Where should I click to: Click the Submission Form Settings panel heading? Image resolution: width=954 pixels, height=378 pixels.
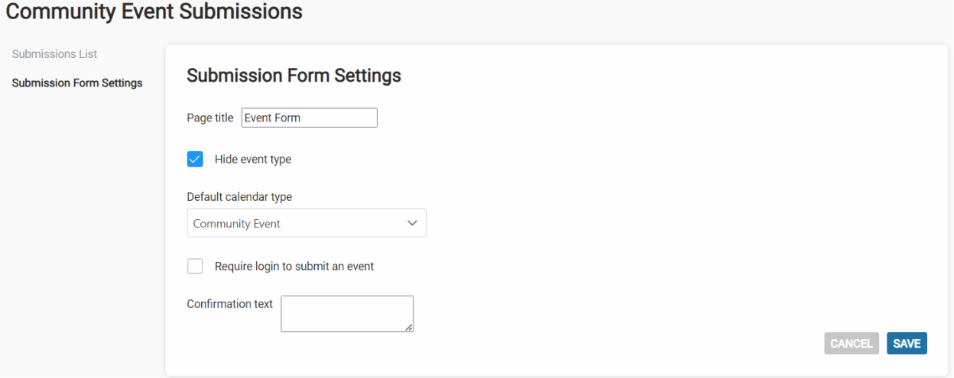click(x=293, y=75)
